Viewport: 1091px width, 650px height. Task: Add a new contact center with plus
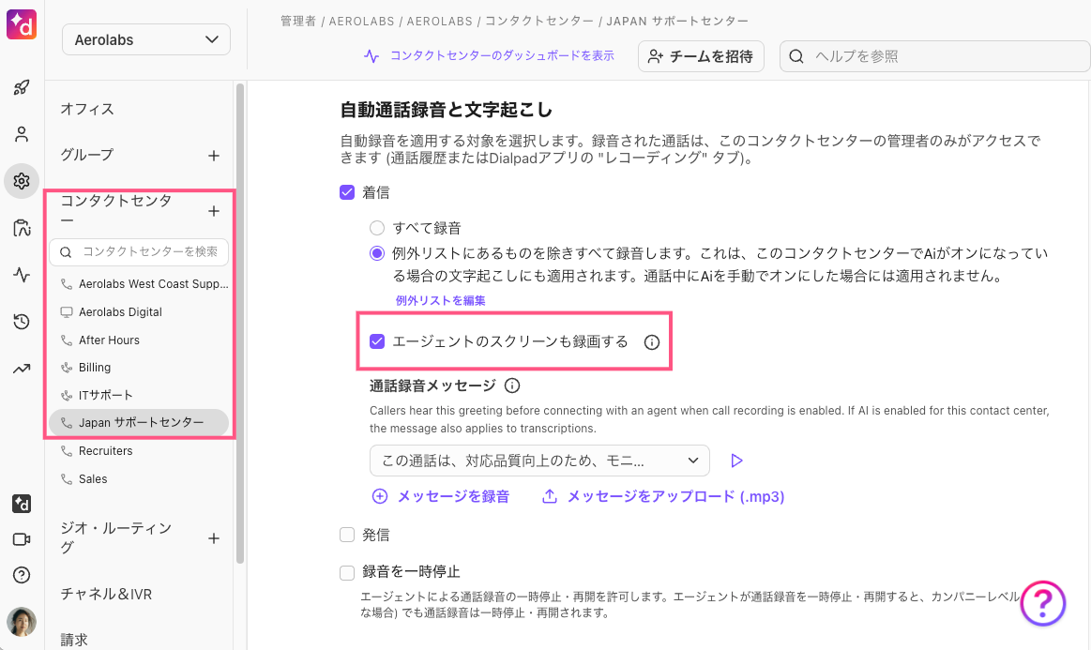(x=214, y=211)
